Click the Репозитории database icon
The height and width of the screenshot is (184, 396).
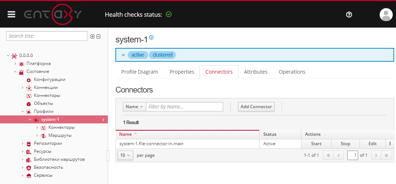[x=29, y=144]
